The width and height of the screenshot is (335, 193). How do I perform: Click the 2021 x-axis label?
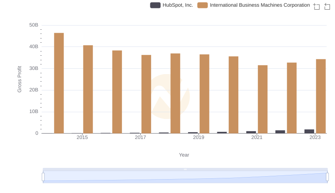pyautogui.click(x=257, y=137)
